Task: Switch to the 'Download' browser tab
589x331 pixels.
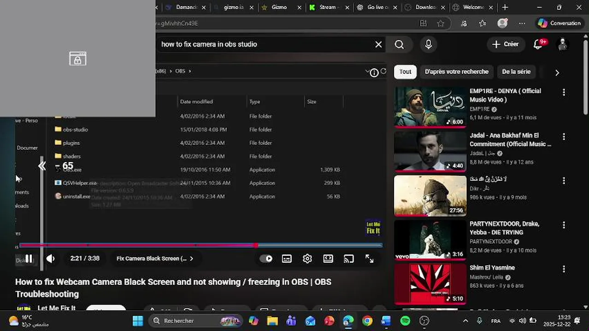Action: (425, 7)
